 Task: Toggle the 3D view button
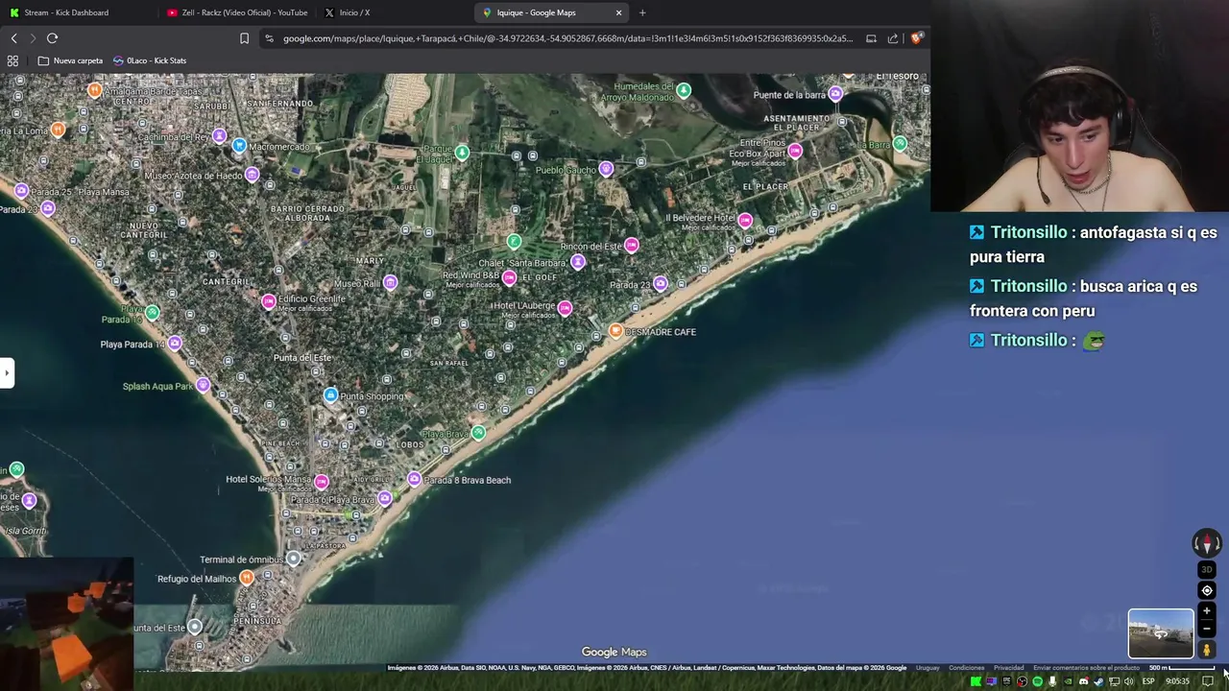point(1207,570)
